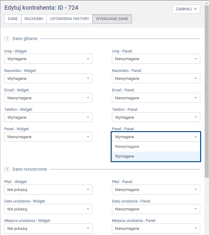This screenshot has width=209, height=235.
Task: Open the RACHUNKI tab
Action: [x=34, y=19]
